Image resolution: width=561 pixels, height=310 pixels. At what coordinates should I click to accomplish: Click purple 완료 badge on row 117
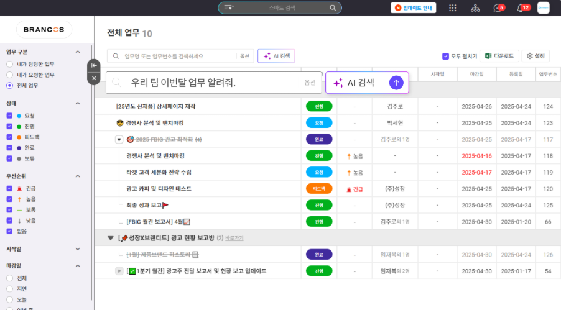tap(319, 139)
